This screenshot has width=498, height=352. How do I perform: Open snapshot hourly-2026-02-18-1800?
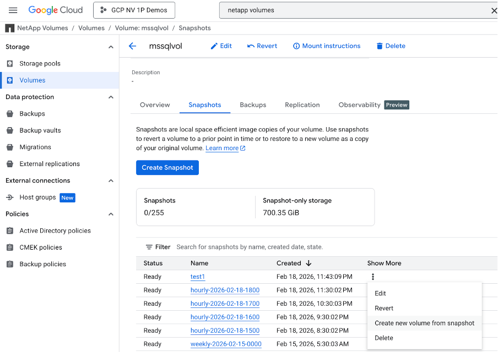(x=225, y=290)
